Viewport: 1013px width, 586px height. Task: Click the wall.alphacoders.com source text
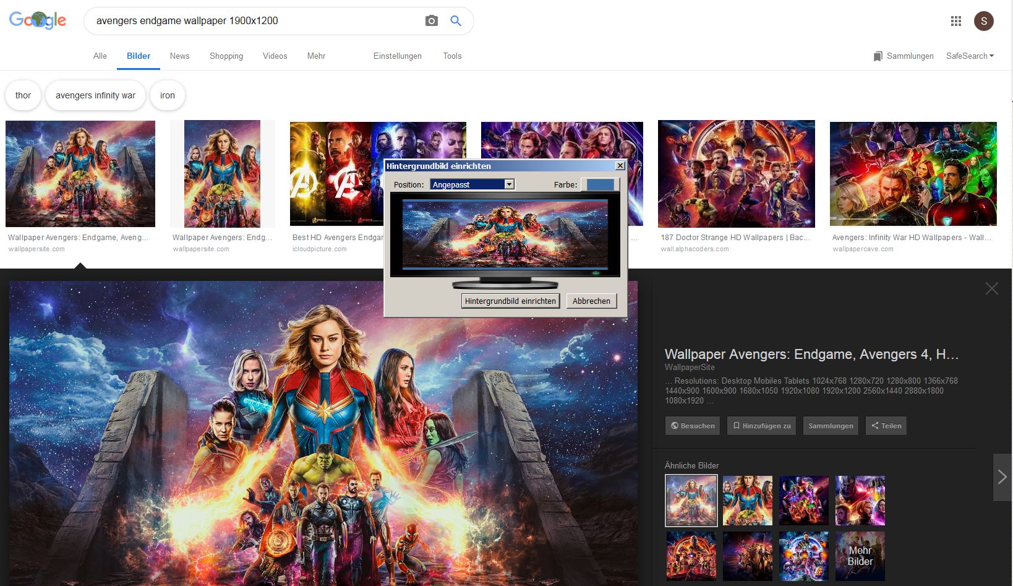(695, 249)
